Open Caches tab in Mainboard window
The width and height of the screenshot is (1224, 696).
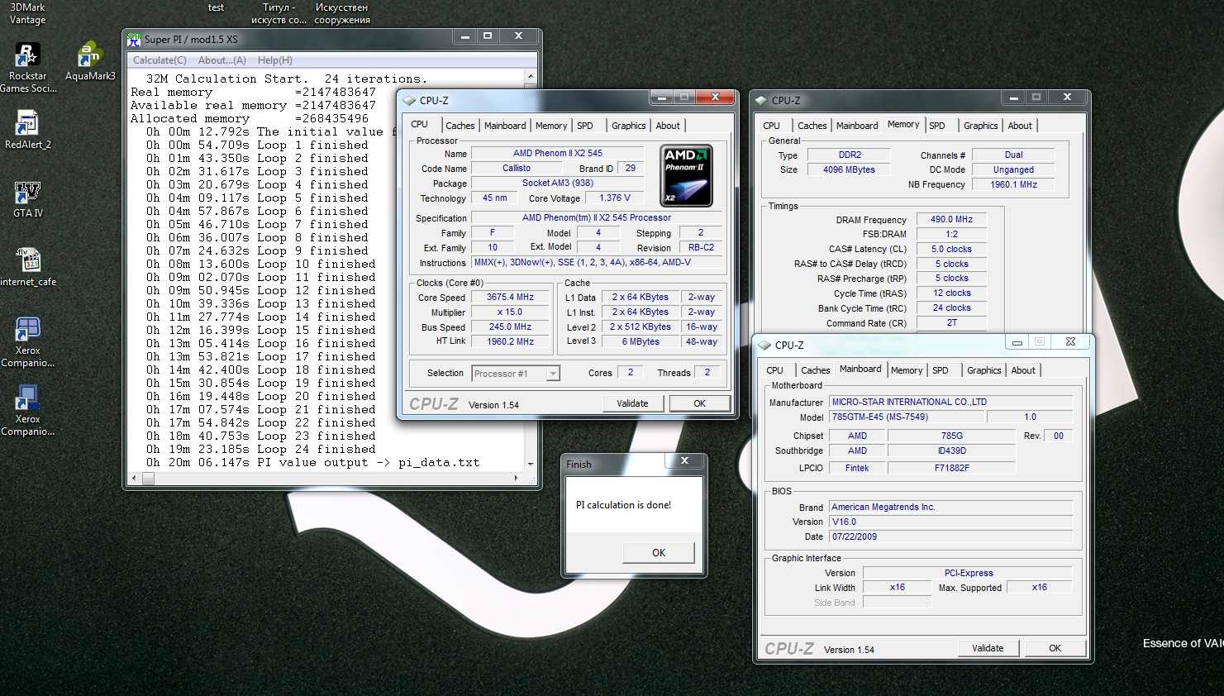click(x=815, y=370)
